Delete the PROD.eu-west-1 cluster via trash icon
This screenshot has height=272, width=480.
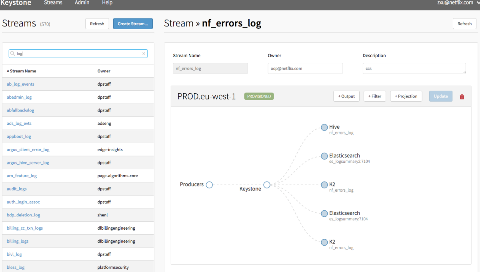pyautogui.click(x=462, y=96)
